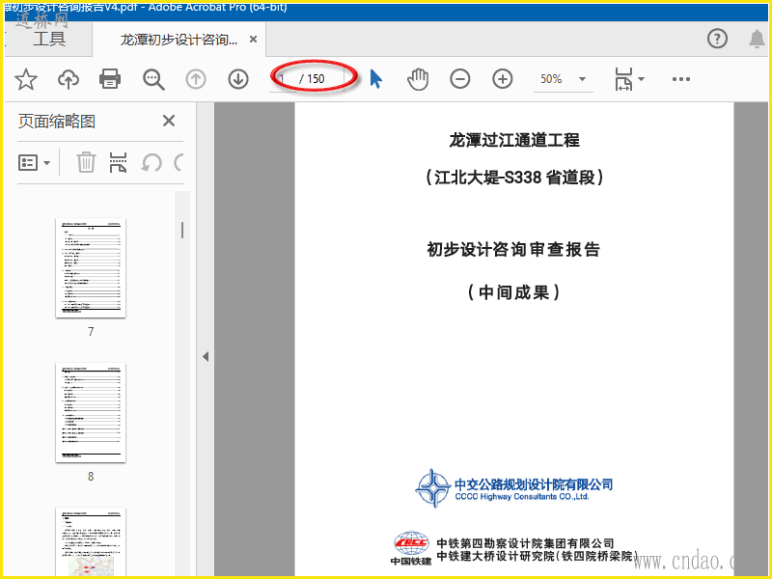This screenshot has width=772, height=579.
Task: Delete selected pages with trash icon
Action: [86, 162]
